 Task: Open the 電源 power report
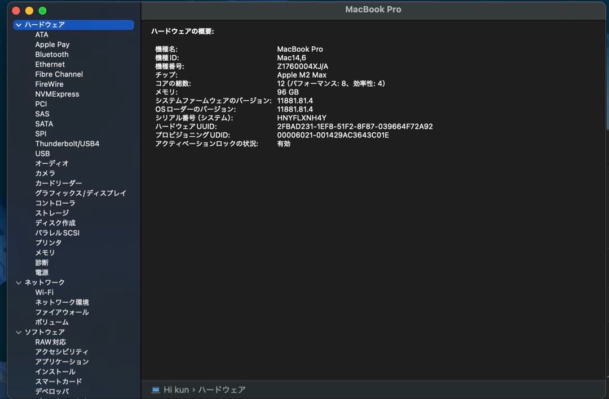[42, 272]
